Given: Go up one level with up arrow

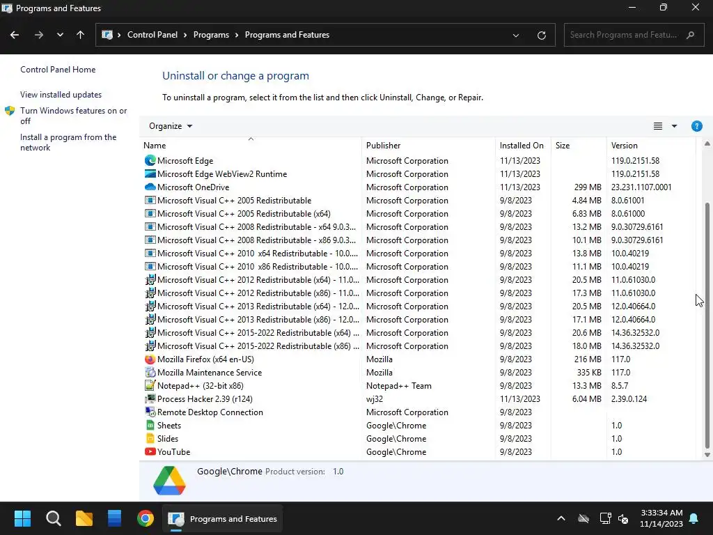Looking at the screenshot, I should [81, 35].
